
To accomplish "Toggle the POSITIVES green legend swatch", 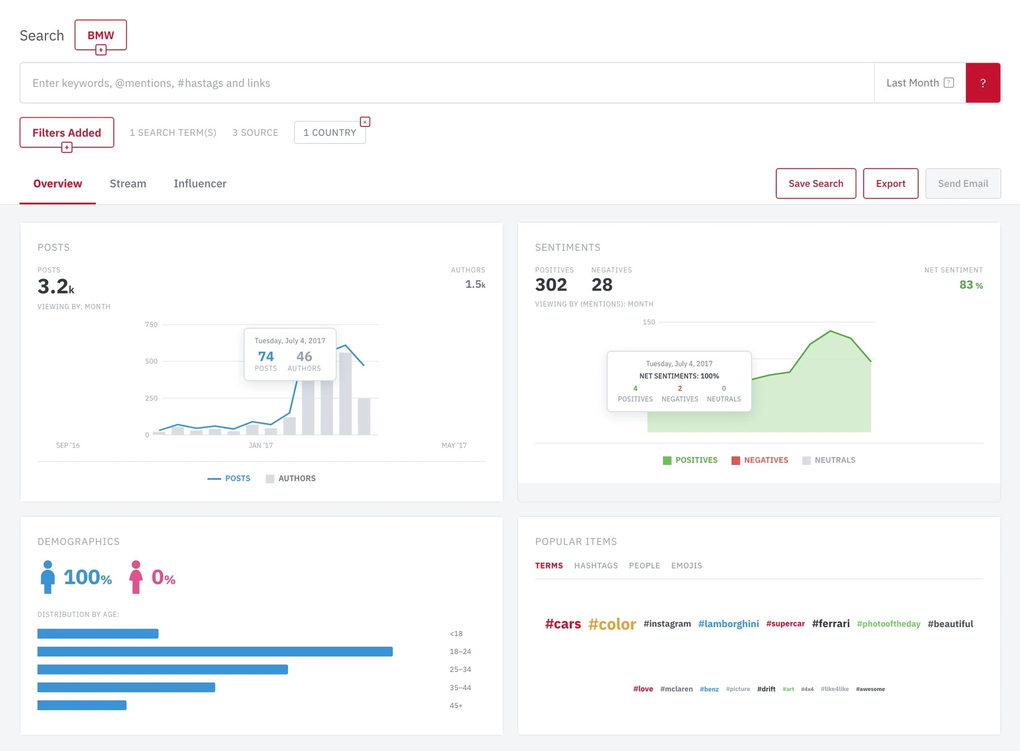I will click(668, 460).
